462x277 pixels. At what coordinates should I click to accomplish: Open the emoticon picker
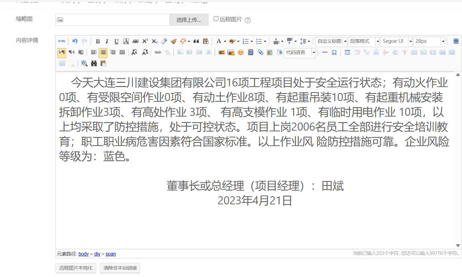(240, 53)
